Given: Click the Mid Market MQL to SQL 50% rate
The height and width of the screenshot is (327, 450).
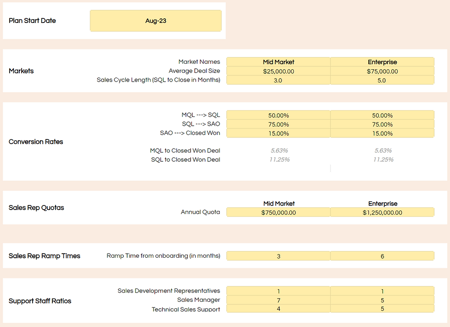Looking at the screenshot, I should coord(278,115).
